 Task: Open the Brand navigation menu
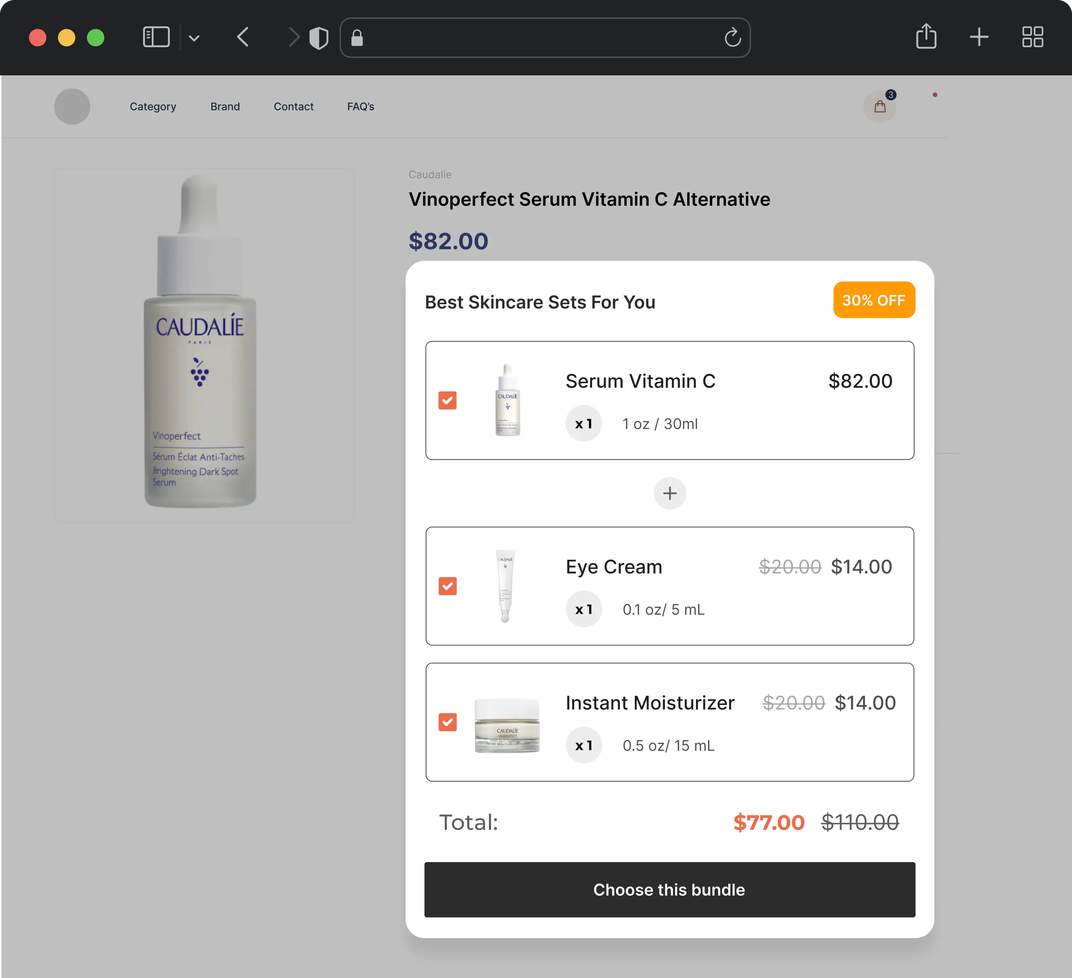tap(225, 106)
